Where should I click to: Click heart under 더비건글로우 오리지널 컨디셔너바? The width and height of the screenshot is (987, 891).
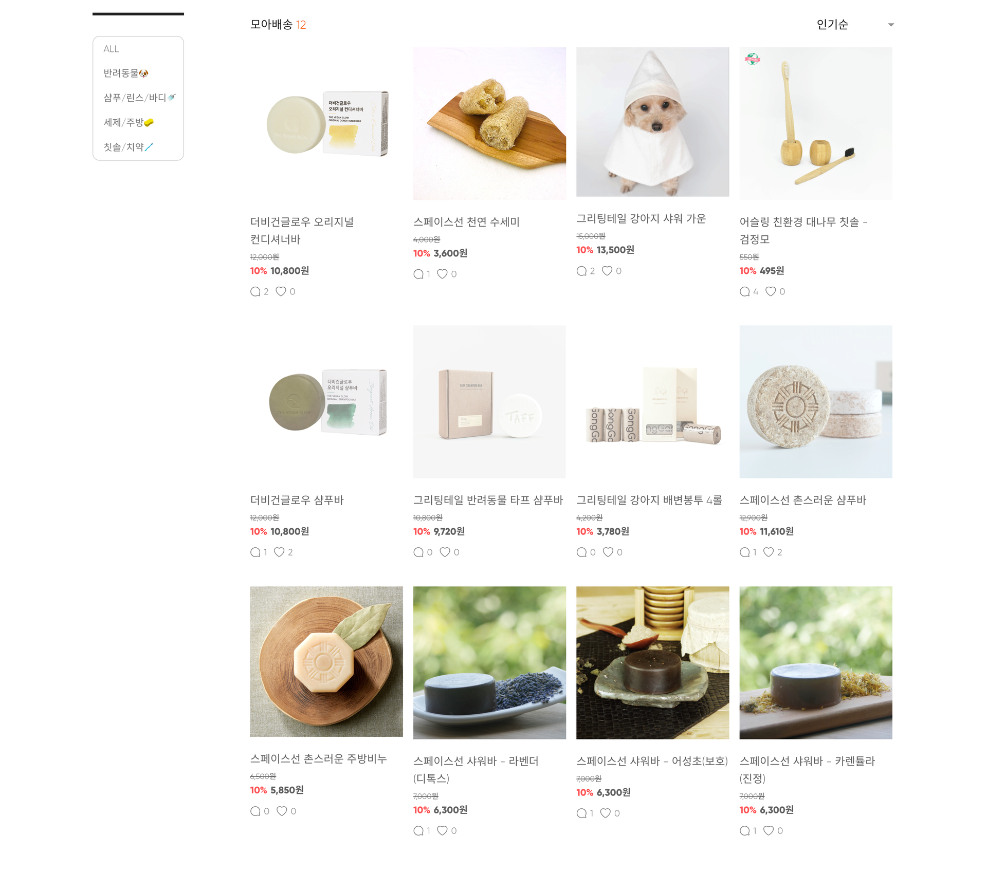coord(281,291)
